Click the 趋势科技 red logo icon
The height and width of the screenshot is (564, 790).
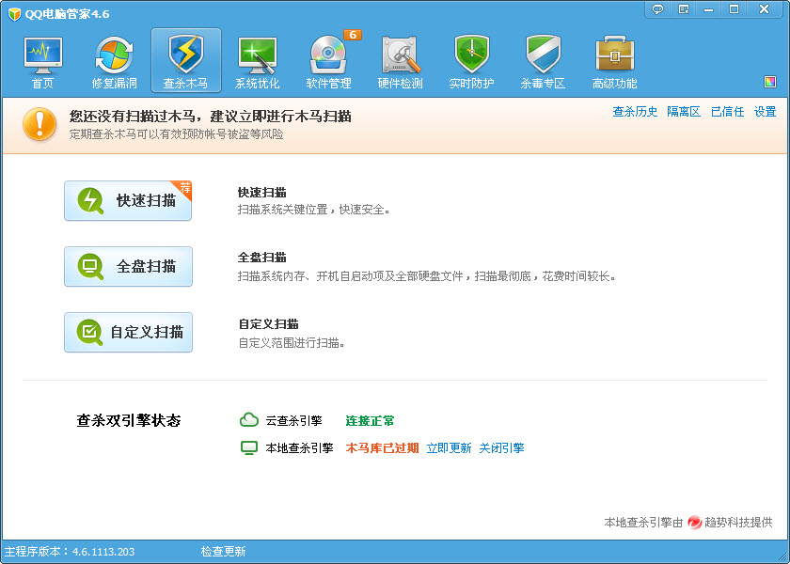pyautogui.click(x=695, y=523)
